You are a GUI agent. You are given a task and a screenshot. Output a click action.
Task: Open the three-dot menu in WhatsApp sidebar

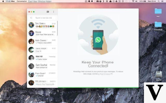(x=54, y=12)
